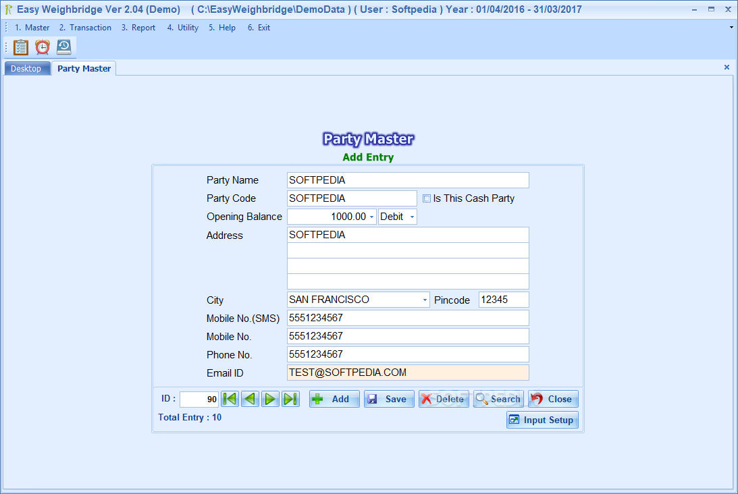This screenshot has width=738, height=494.
Task: Open Opening Balance amount dropdown arrow
Action: (371, 217)
